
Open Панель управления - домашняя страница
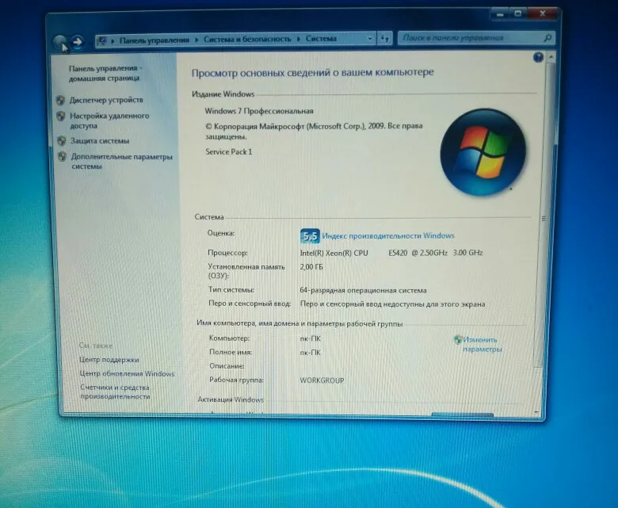(x=105, y=73)
